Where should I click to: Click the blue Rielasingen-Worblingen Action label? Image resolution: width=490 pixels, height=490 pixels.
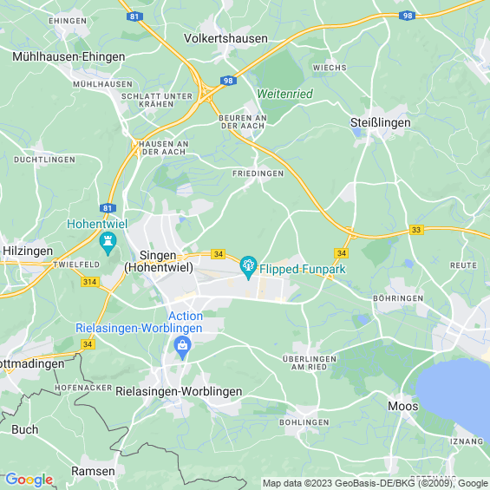(139, 322)
